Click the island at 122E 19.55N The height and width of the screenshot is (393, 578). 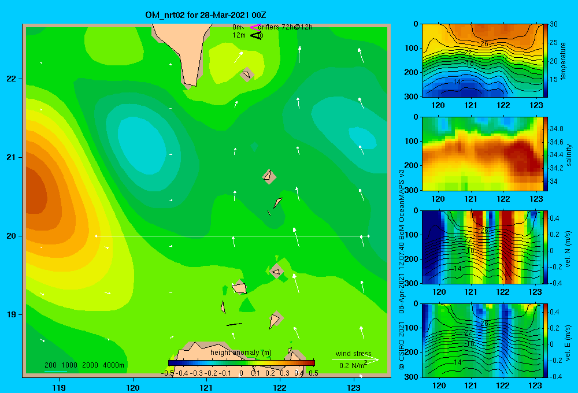(x=276, y=272)
